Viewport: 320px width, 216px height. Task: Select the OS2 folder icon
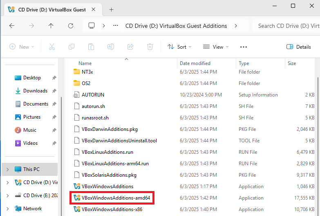click(77, 83)
